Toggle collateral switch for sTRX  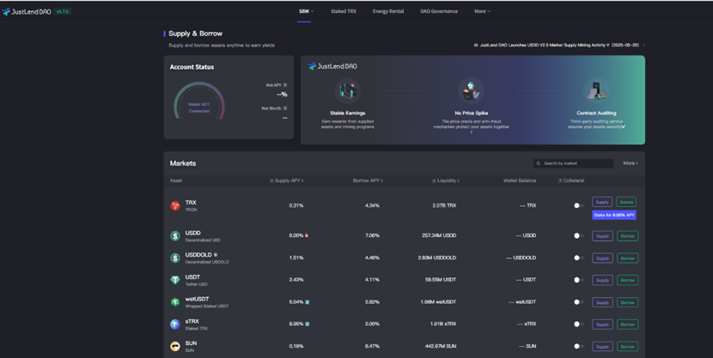(577, 325)
